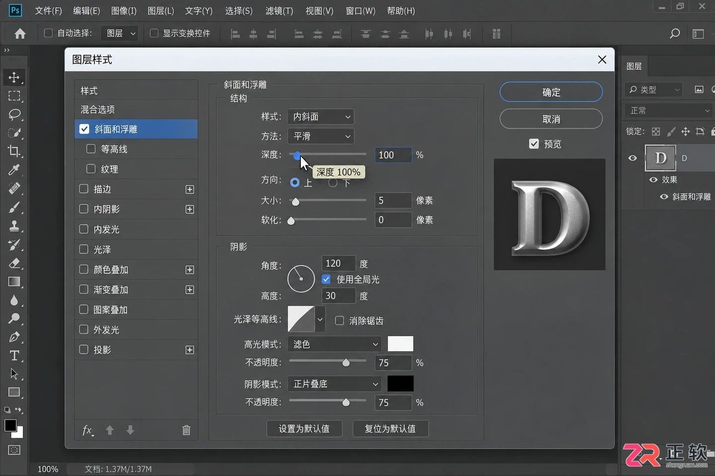Open the 窗口(W) menu
715x476 pixels.
360,10
